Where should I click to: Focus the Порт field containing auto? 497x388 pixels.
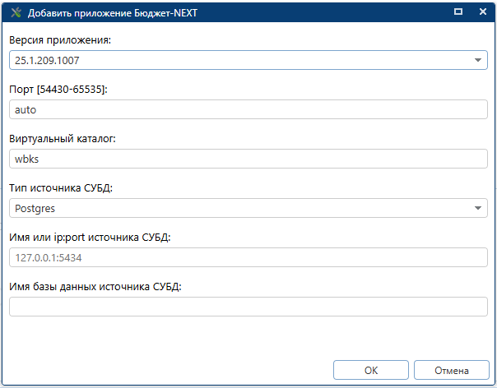pyautogui.click(x=247, y=109)
